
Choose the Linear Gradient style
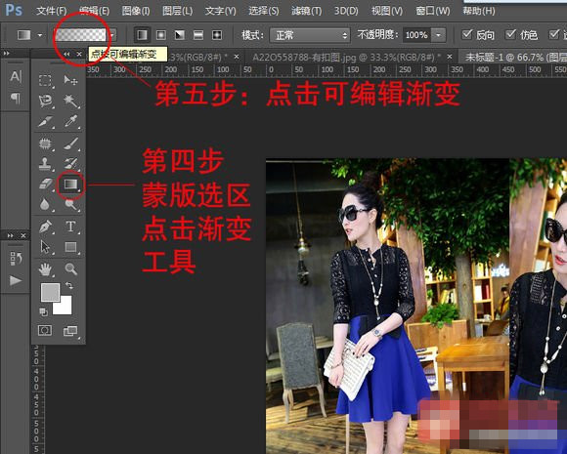pos(142,35)
